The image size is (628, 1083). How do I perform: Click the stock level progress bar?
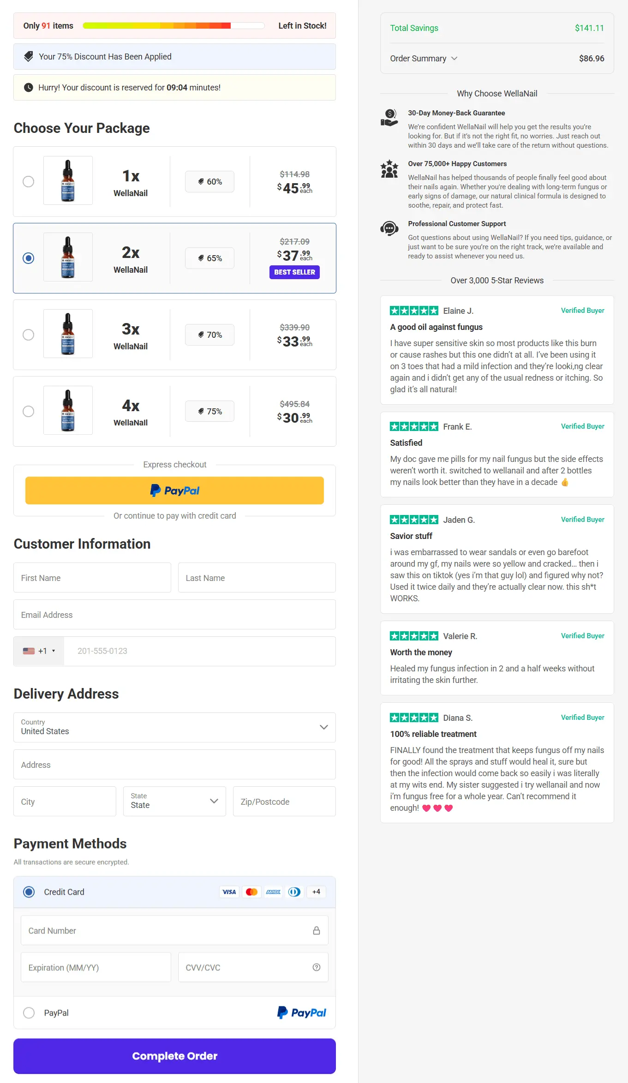click(173, 26)
